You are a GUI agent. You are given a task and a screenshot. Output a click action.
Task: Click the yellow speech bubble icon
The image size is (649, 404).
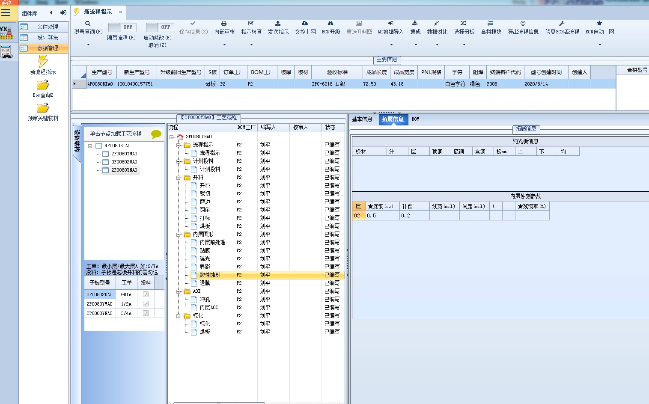pos(156,134)
